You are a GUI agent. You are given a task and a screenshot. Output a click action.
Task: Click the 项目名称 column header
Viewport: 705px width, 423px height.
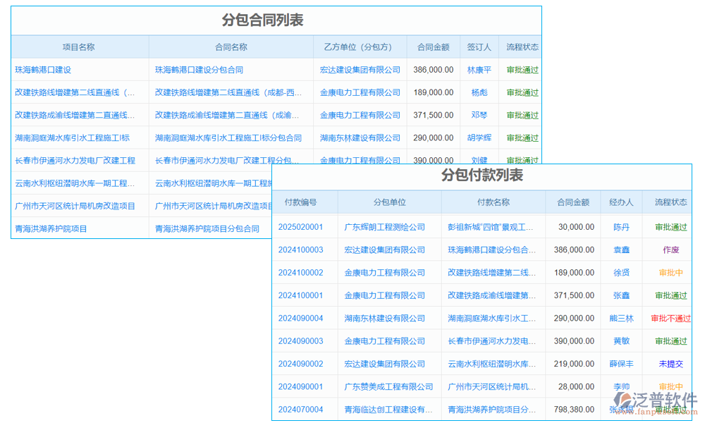tap(78, 47)
